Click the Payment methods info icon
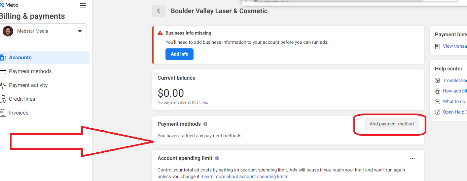Screen dimensions: 467x181 point(205,124)
